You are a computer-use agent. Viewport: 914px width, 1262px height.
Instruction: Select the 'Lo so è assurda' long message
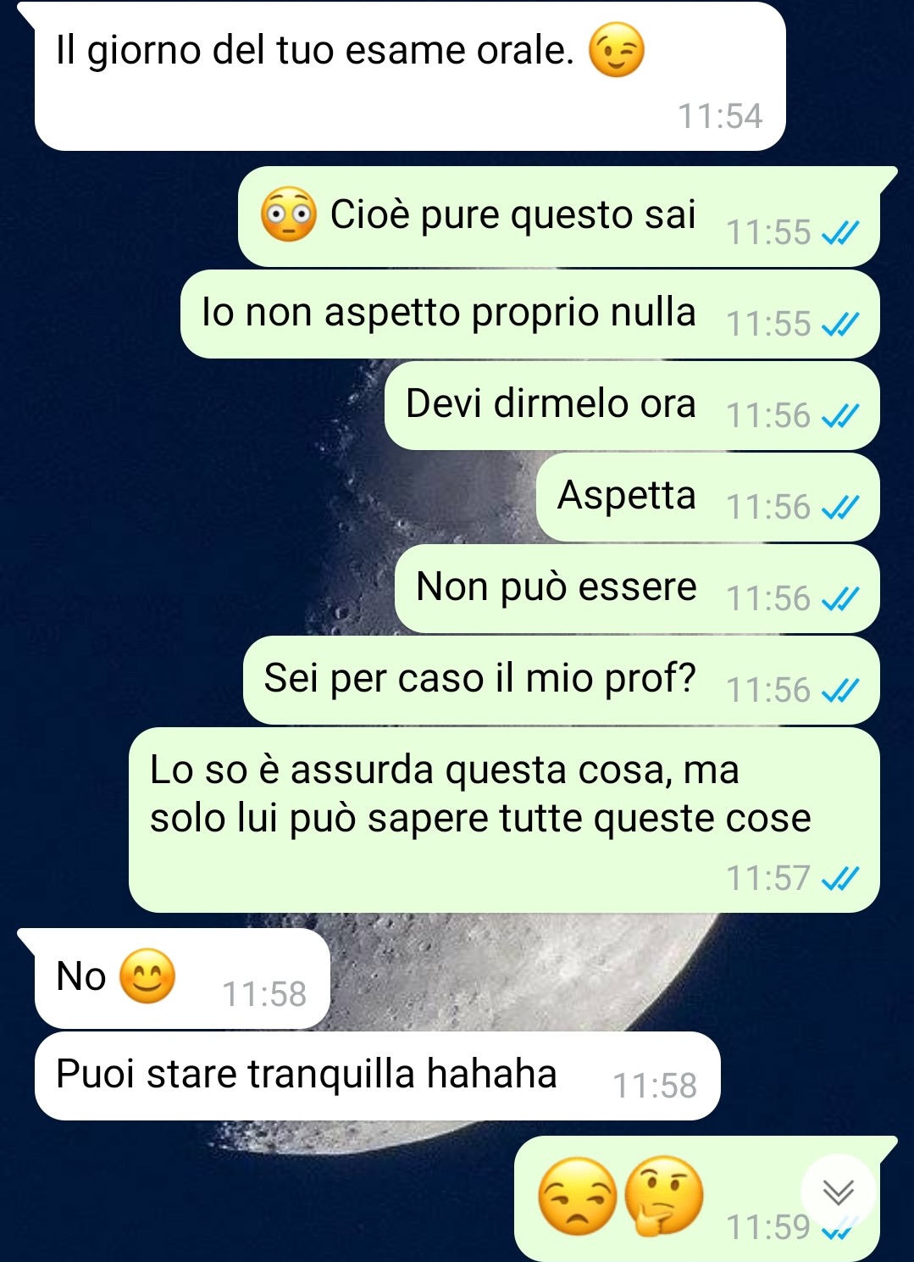pos(504,820)
